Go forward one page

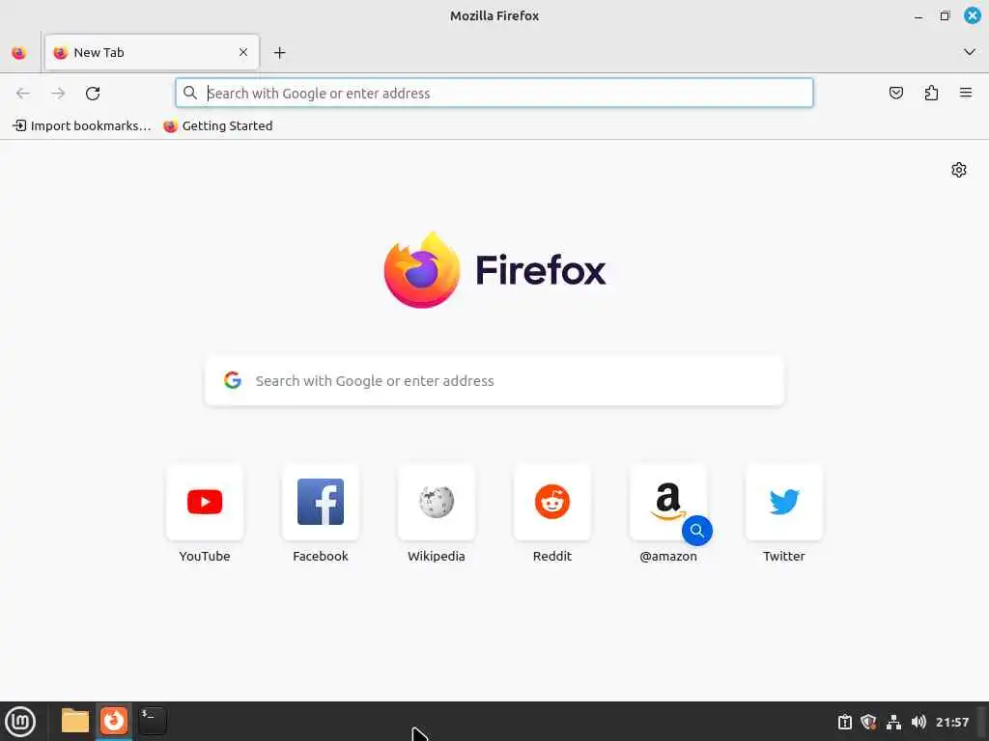click(58, 94)
